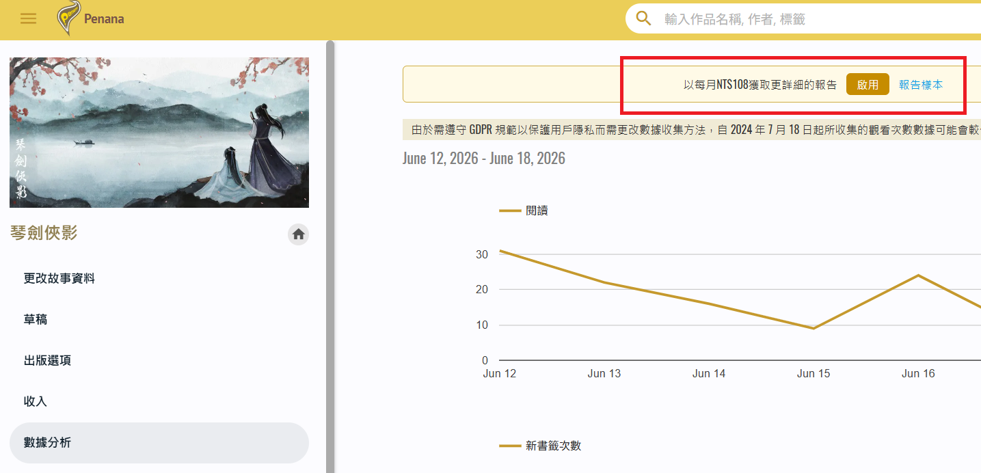Click the search magnifier icon
Viewport: 981px width, 473px height.
click(x=643, y=18)
